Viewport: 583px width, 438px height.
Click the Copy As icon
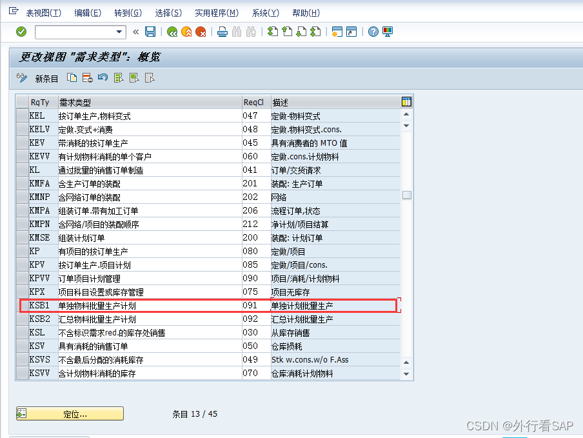coord(72,77)
